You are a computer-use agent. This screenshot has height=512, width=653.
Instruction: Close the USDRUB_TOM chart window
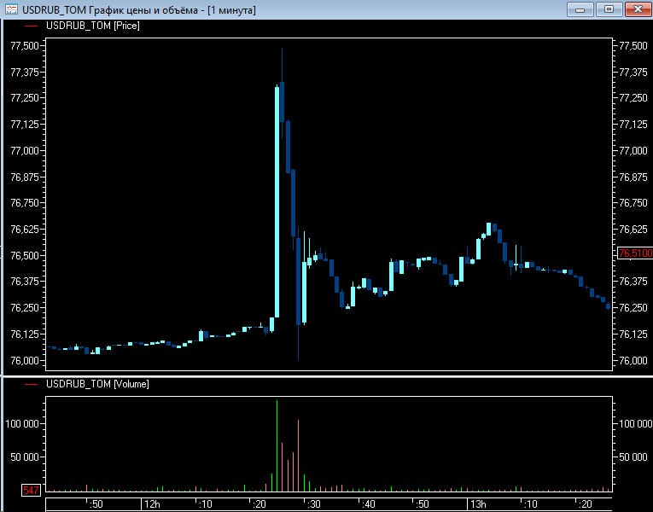tap(636, 9)
